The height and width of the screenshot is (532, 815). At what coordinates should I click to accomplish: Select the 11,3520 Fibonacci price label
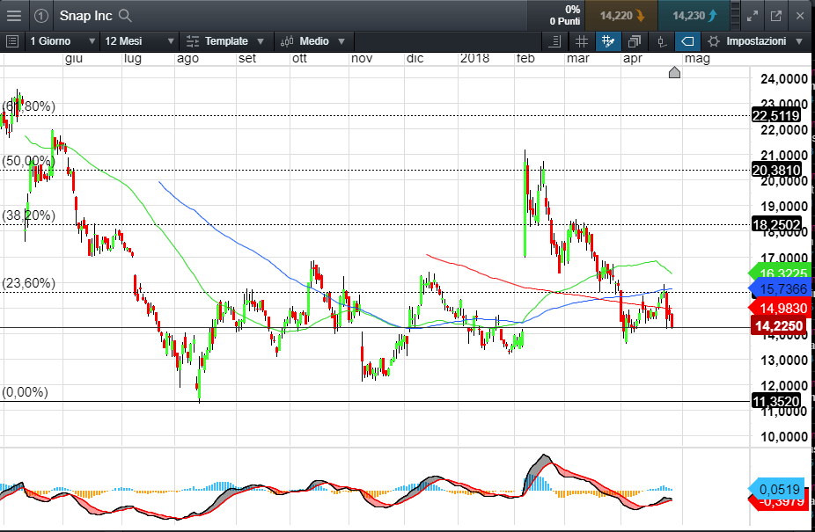click(776, 401)
